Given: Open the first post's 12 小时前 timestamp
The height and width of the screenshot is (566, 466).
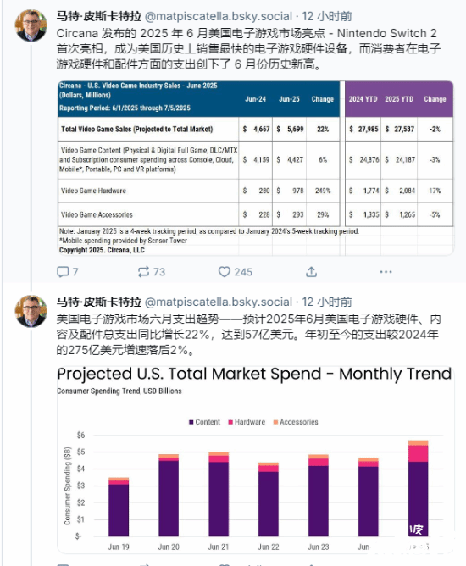Looking at the screenshot, I should (x=327, y=16).
